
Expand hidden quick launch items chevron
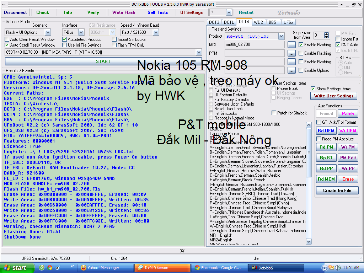(x=72, y=266)
